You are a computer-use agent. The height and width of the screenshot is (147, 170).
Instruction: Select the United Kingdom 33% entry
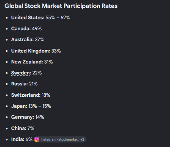[36, 51]
